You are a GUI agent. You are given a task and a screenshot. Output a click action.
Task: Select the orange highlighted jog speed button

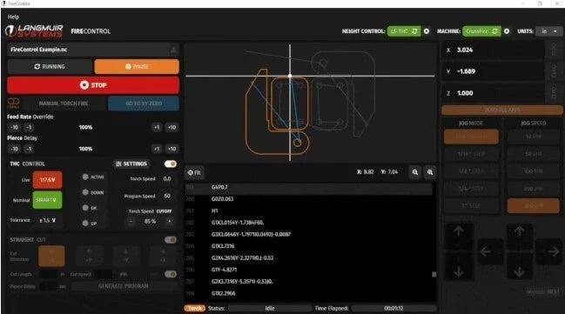point(533,205)
